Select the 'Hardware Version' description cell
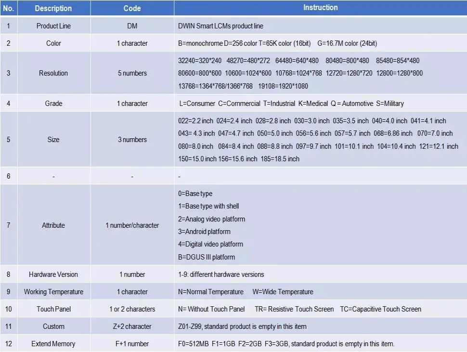 pyautogui.click(x=53, y=274)
